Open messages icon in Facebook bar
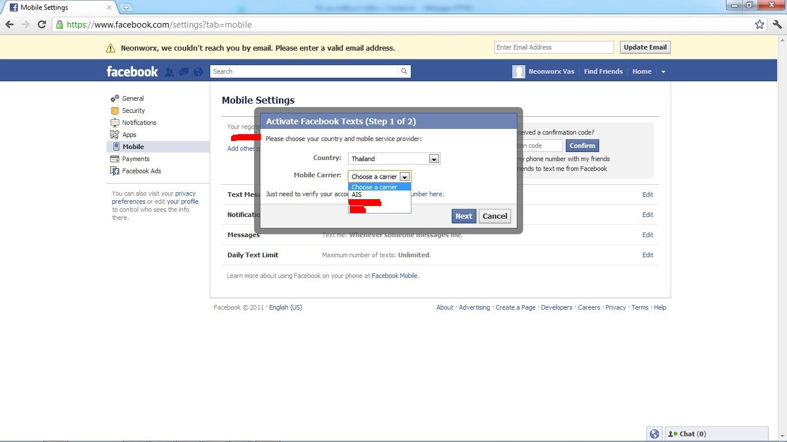 point(184,72)
